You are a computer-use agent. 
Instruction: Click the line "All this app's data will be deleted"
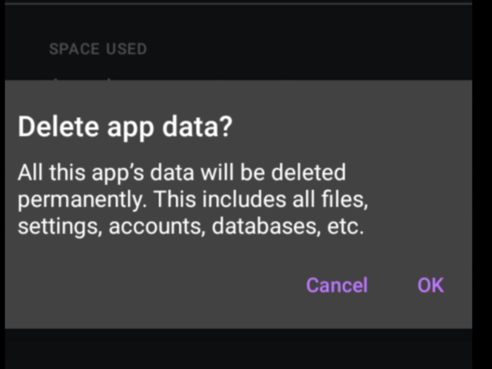[181, 173]
